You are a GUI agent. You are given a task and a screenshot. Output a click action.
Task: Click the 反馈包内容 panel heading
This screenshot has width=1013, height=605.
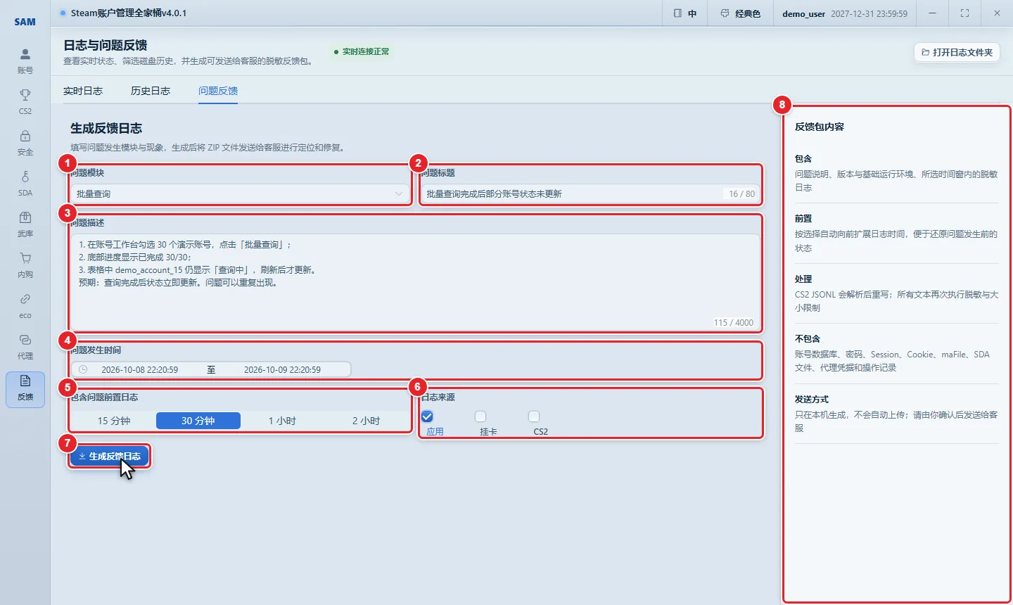pyautogui.click(x=820, y=127)
